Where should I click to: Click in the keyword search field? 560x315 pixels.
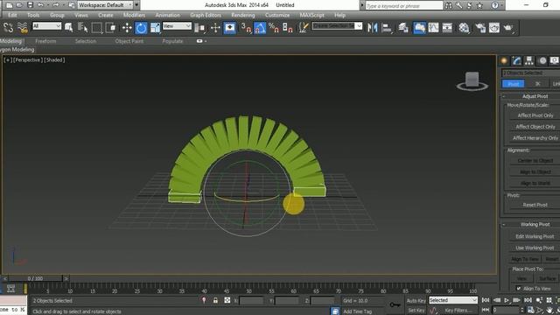pyautogui.click(x=403, y=5)
